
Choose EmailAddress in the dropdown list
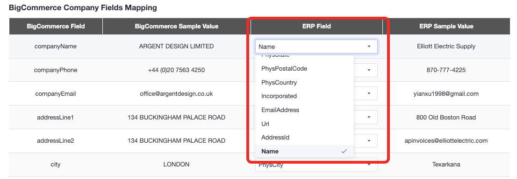point(304,110)
